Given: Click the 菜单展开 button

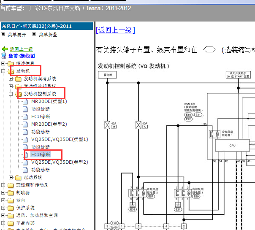Looking at the screenshot, I should (17, 35).
